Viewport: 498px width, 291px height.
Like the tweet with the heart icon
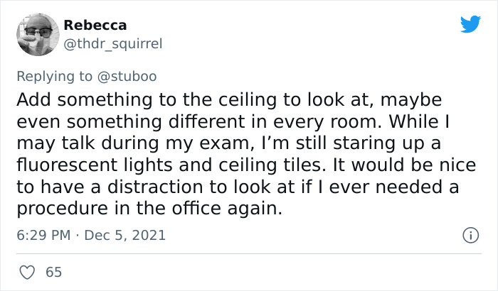[x=28, y=272]
